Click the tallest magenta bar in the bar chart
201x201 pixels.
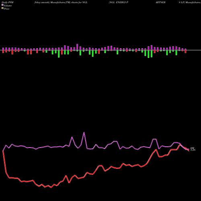77,47
